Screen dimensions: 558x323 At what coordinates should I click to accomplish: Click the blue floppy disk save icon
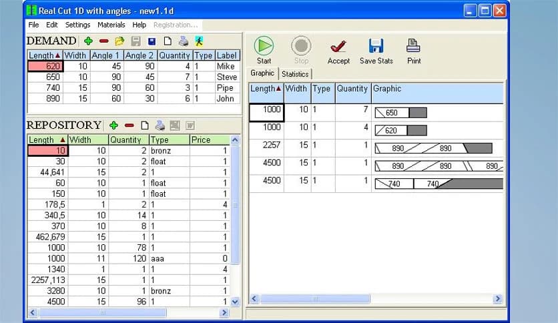pyautogui.click(x=152, y=41)
